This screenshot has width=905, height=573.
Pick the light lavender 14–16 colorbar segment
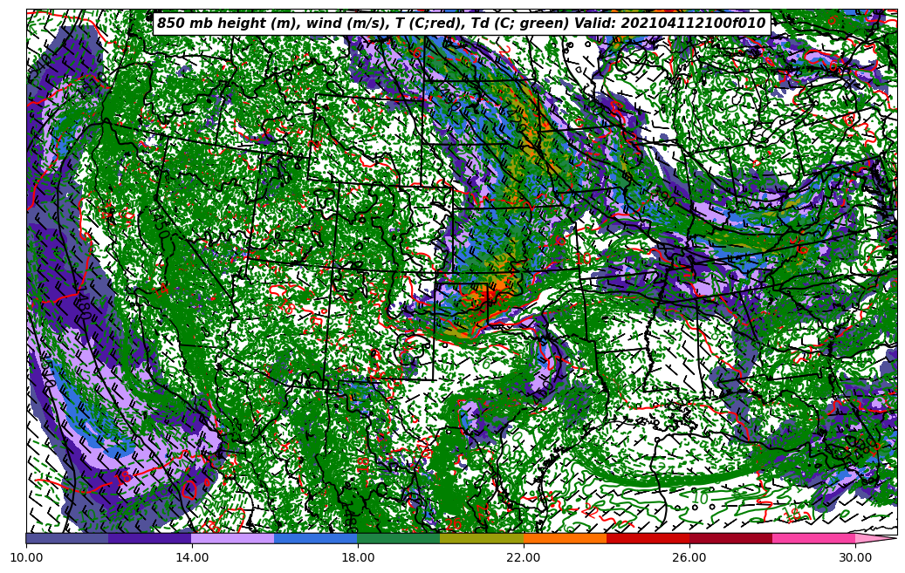tap(233, 539)
